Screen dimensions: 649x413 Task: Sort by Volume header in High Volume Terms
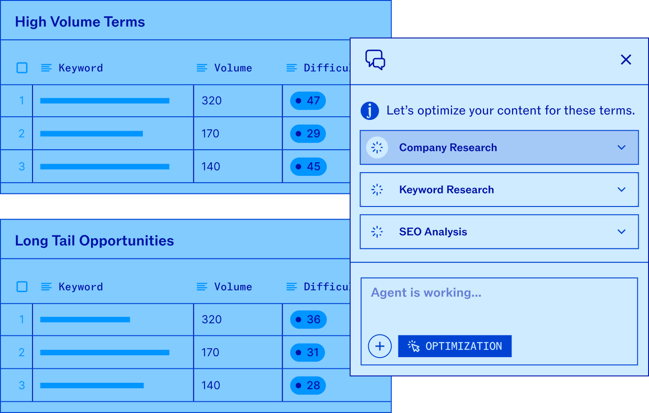click(233, 68)
